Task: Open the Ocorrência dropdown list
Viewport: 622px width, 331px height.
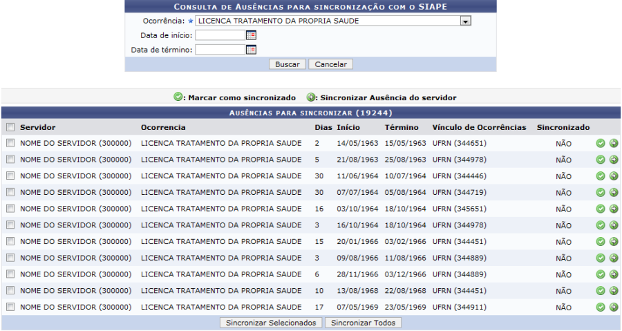Action: point(465,21)
